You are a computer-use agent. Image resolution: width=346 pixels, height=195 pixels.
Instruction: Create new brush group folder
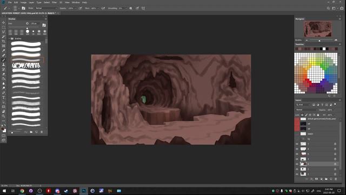(31, 132)
